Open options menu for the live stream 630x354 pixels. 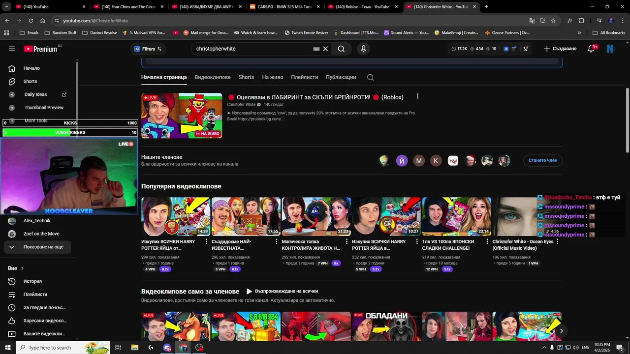click(417, 96)
